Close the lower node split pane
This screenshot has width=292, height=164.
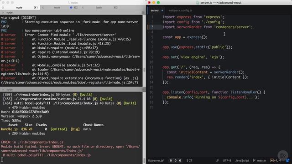3,89
